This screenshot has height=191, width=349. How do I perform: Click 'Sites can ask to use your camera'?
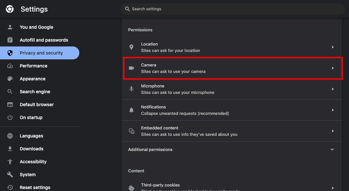click(174, 71)
